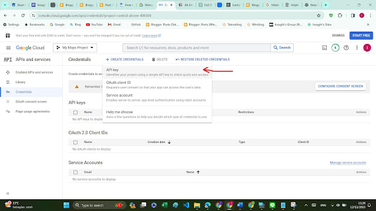Open Windows Start menu
The width and height of the screenshot is (376, 211).
tap(66, 205)
